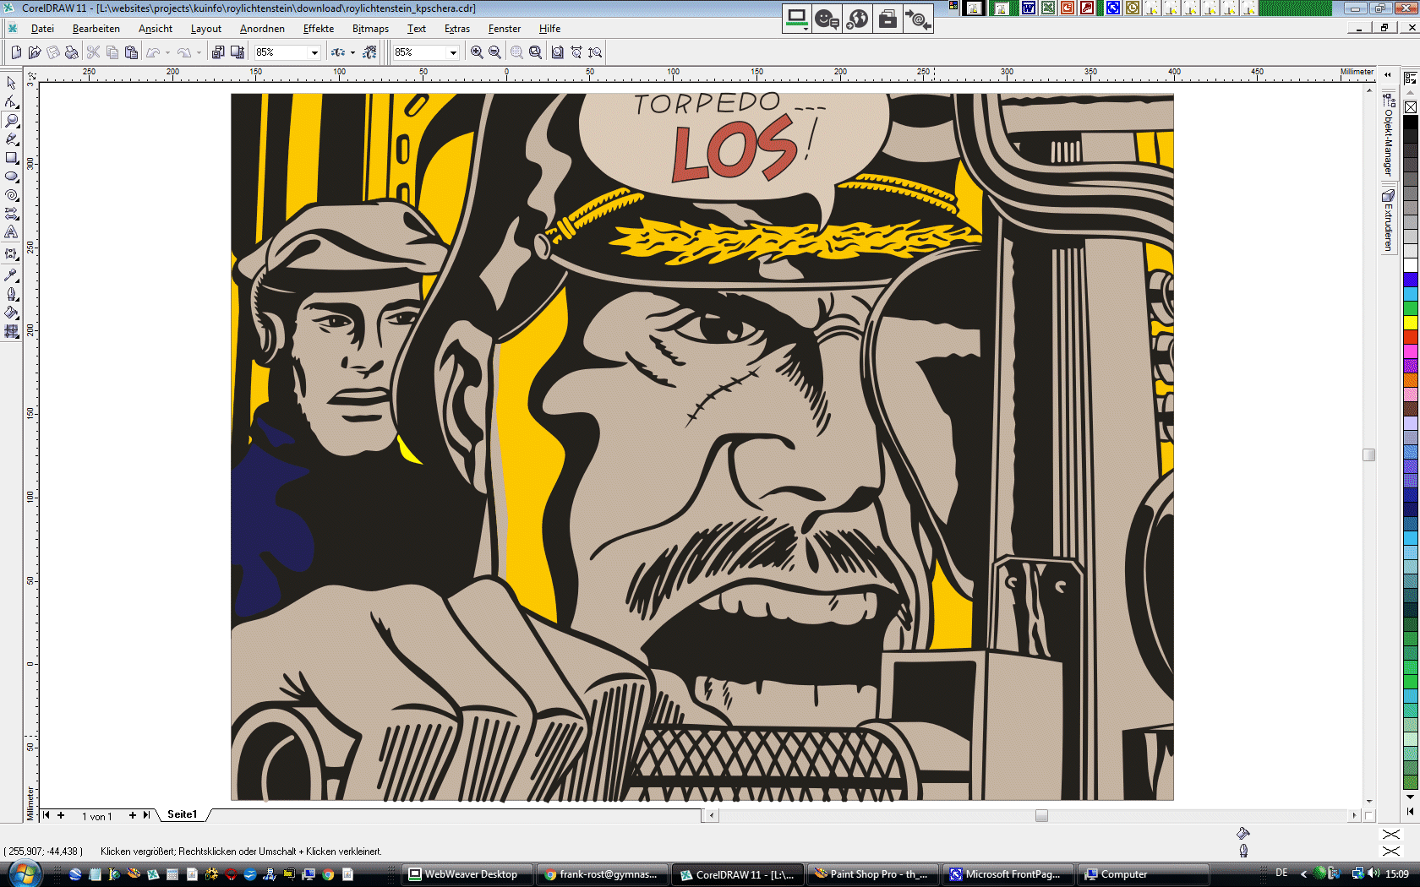This screenshot has height=887, width=1420.
Task: Open the Extras menu
Action: tap(457, 29)
